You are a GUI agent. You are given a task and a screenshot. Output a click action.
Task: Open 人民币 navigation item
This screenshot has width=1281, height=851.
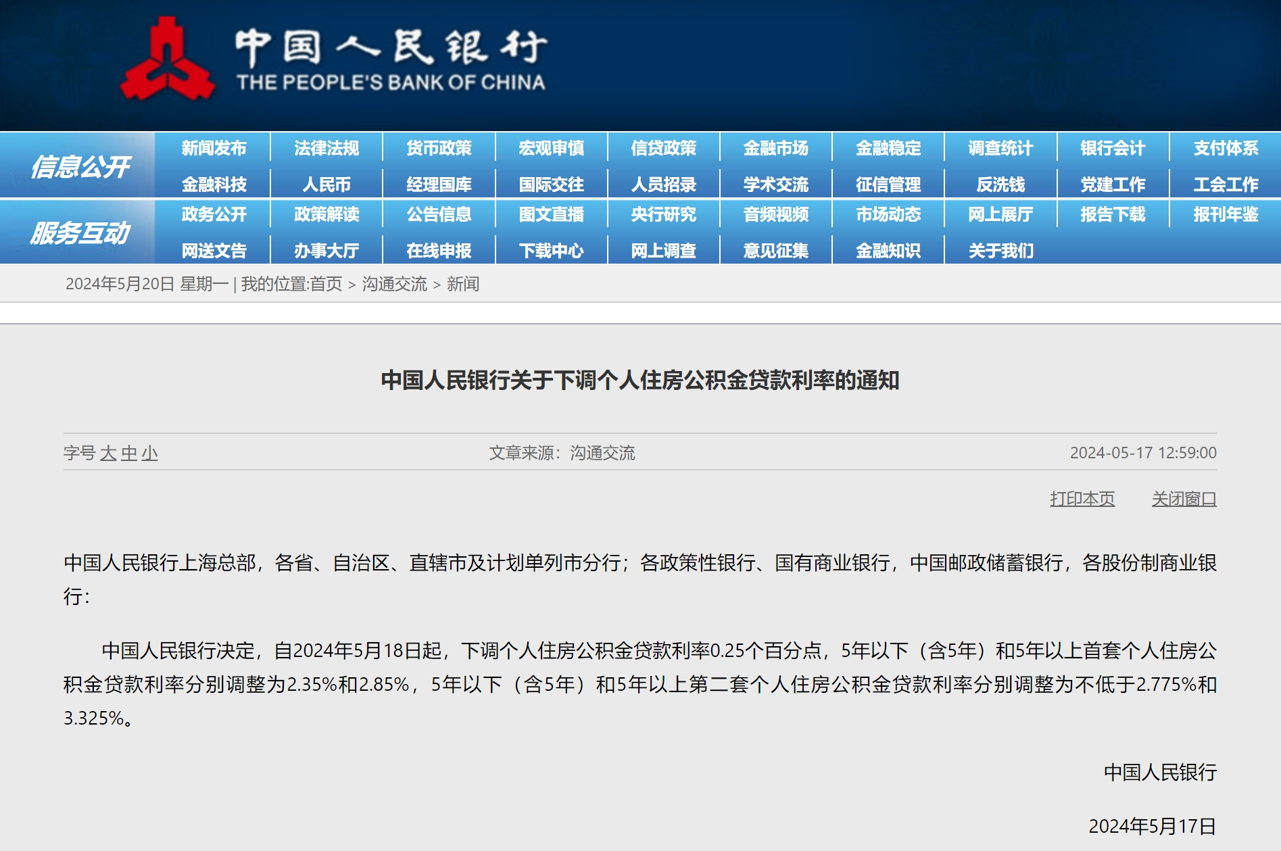click(x=327, y=185)
